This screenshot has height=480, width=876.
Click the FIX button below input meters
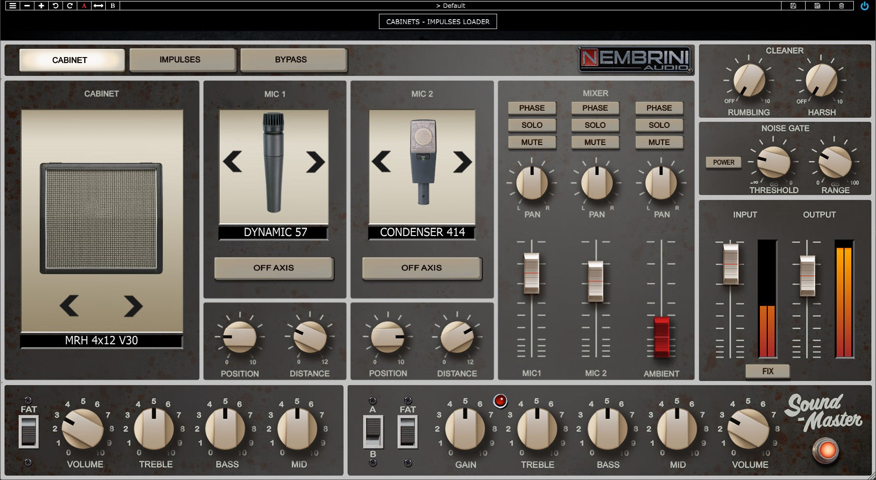point(768,371)
